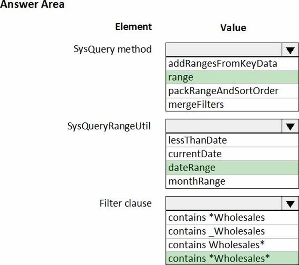Click the Element column header
Viewport: 299px width, 265px height.
(133, 26)
